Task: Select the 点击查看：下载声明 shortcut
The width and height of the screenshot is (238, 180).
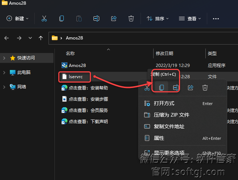Action: (x=88, y=122)
